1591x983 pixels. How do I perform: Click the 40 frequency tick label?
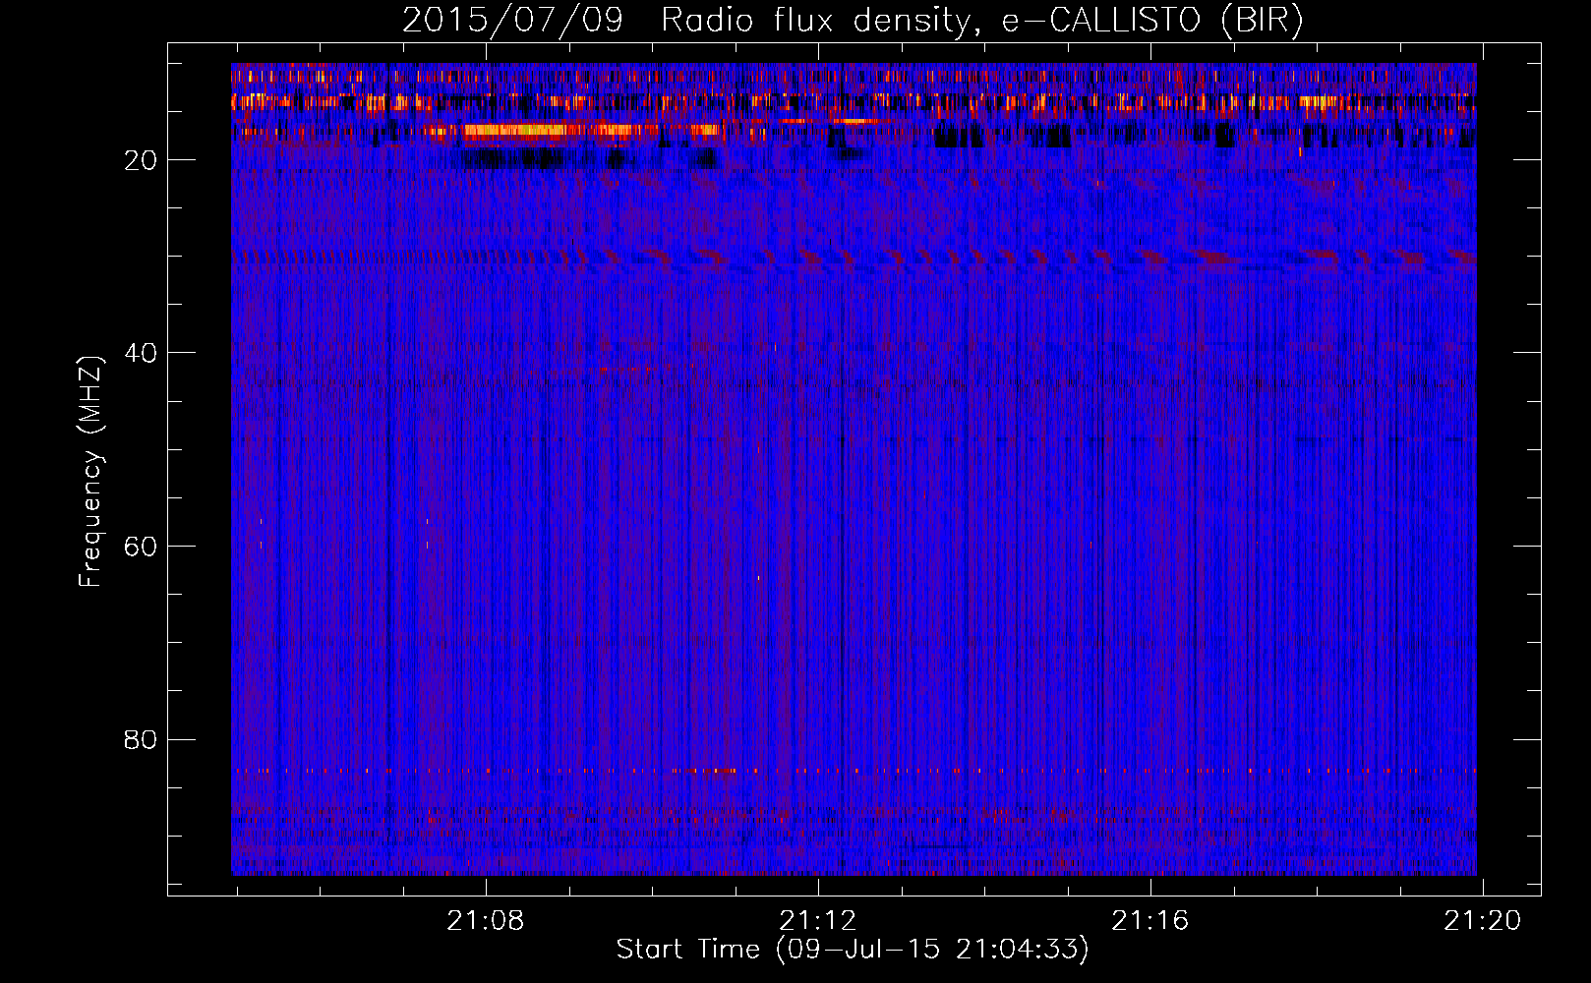[141, 353]
